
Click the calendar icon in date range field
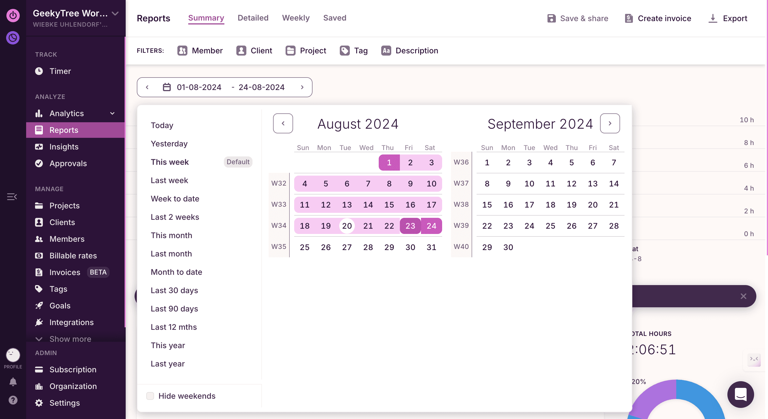167,87
